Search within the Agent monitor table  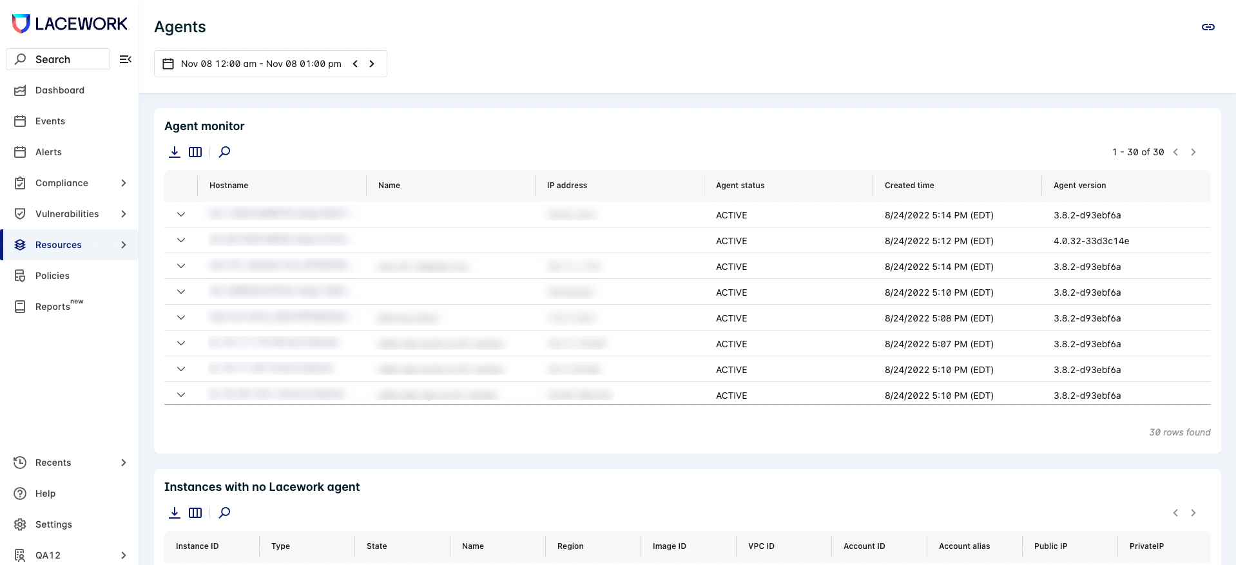224,152
